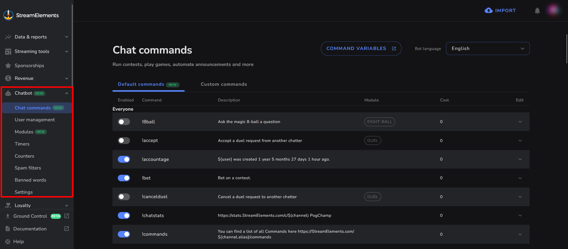Click the !commands description text
Viewport: 568px width, 249px height.
(286, 234)
